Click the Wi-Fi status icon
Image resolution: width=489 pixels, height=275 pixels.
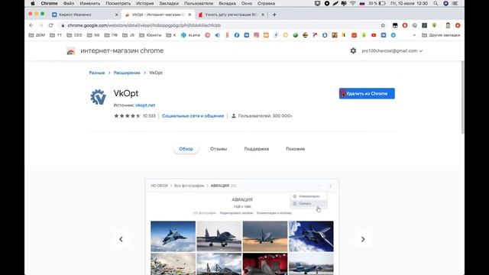pos(353,3)
